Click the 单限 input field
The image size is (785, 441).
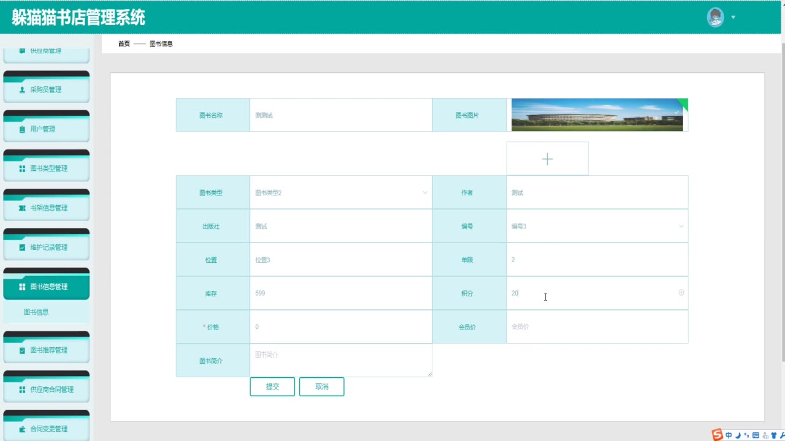click(x=597, y=260)
